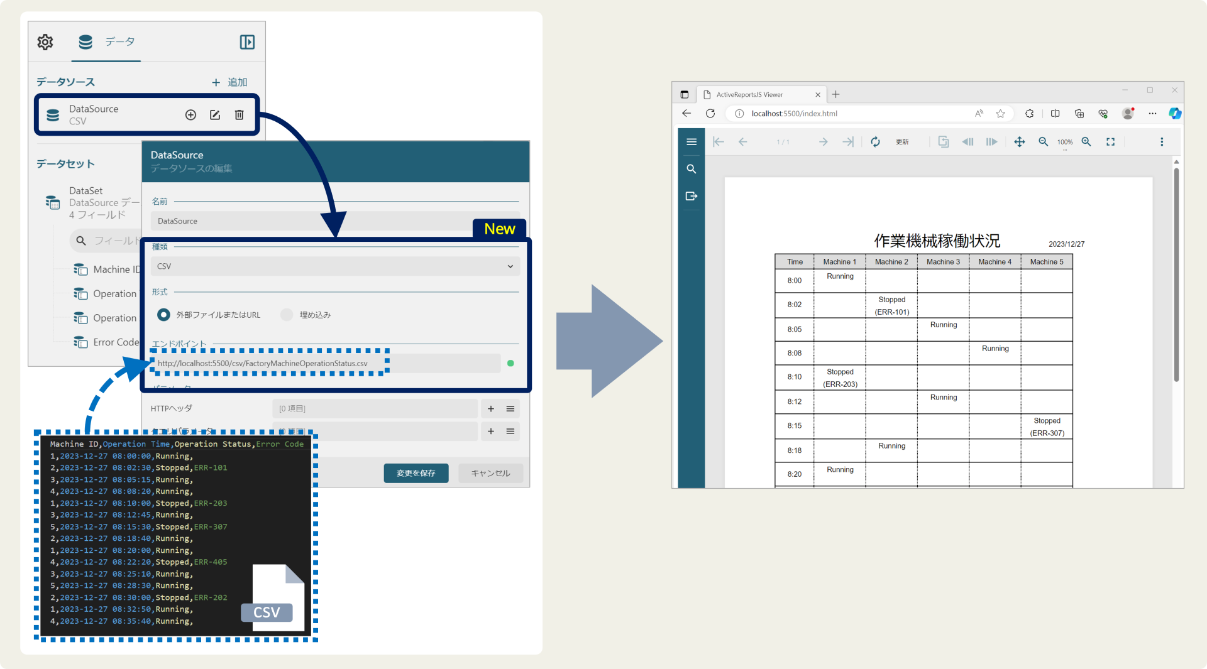Zoom out the report
The width and height of the screenshot is (1207, 669).
point(1044,142)
